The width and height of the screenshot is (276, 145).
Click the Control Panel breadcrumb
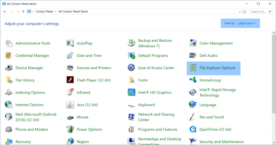click(x=44, y=11)
